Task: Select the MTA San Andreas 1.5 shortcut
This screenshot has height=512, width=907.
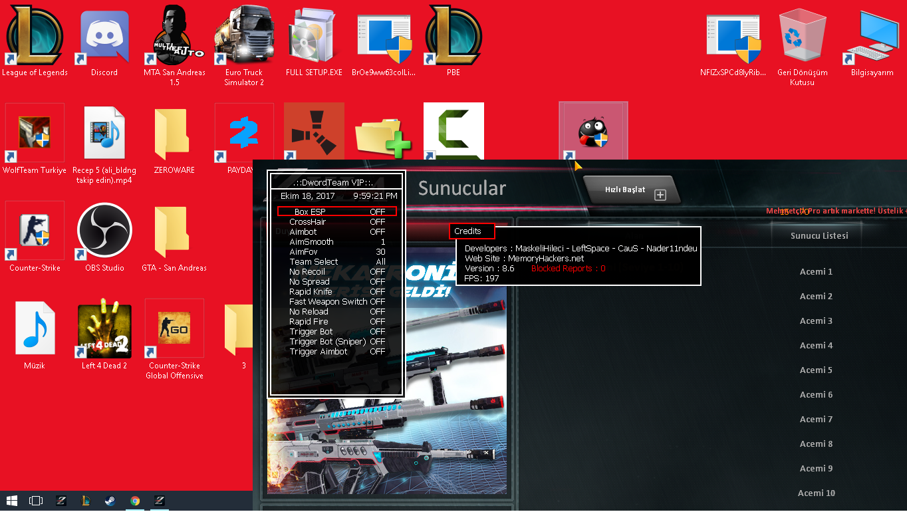Action: [174, 47]
